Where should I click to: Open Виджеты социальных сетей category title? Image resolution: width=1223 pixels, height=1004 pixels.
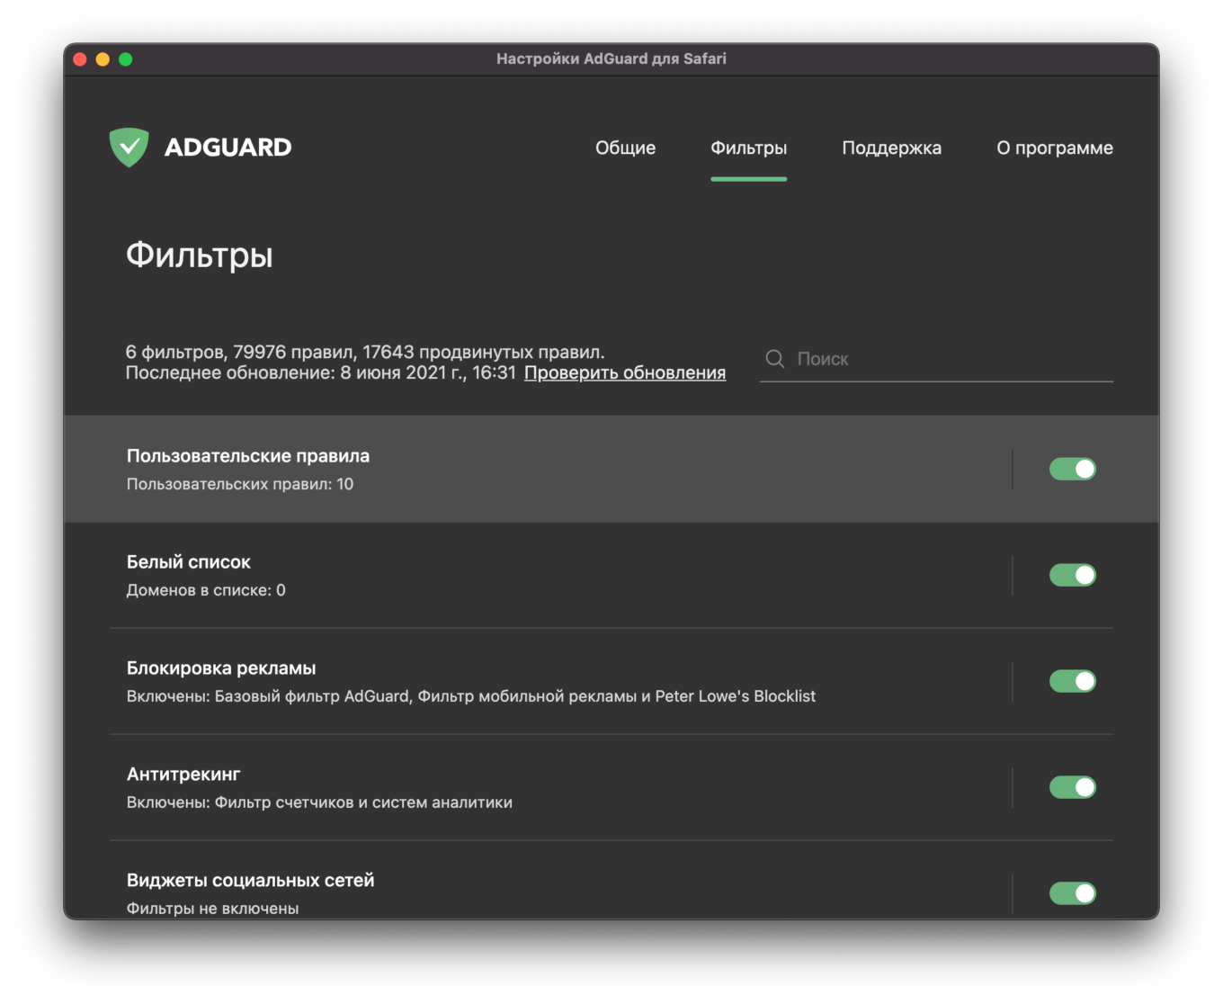tap(251, 881)
